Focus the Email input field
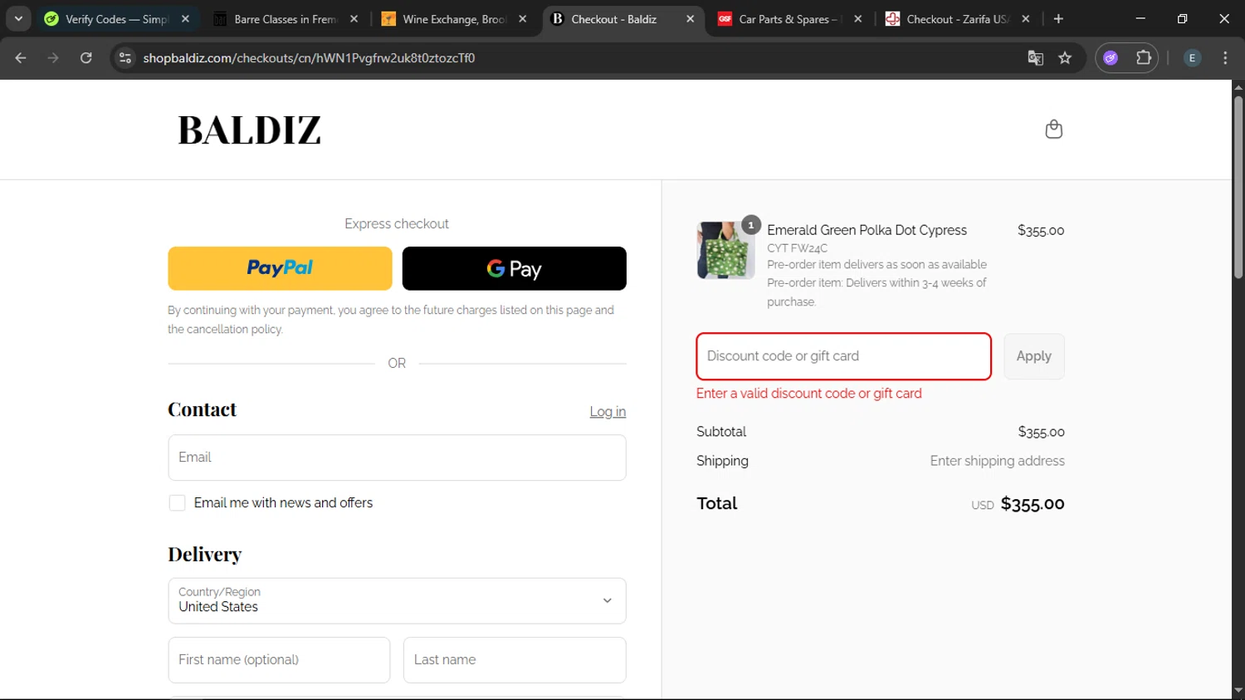 click(x=397, y=458)
